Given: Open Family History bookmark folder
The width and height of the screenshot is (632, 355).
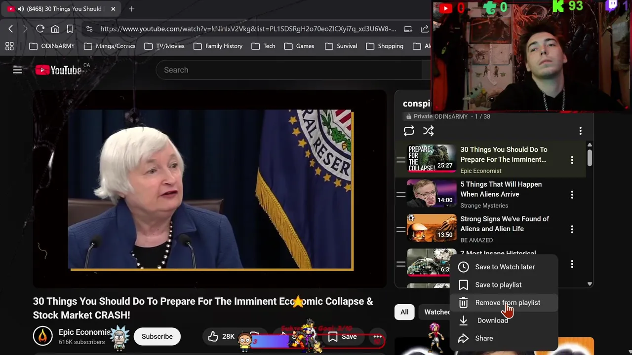Looking at the screenshot, I should [x=218, y=46].
